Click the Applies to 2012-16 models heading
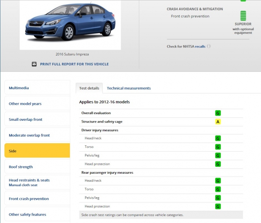 click(104, 102)
